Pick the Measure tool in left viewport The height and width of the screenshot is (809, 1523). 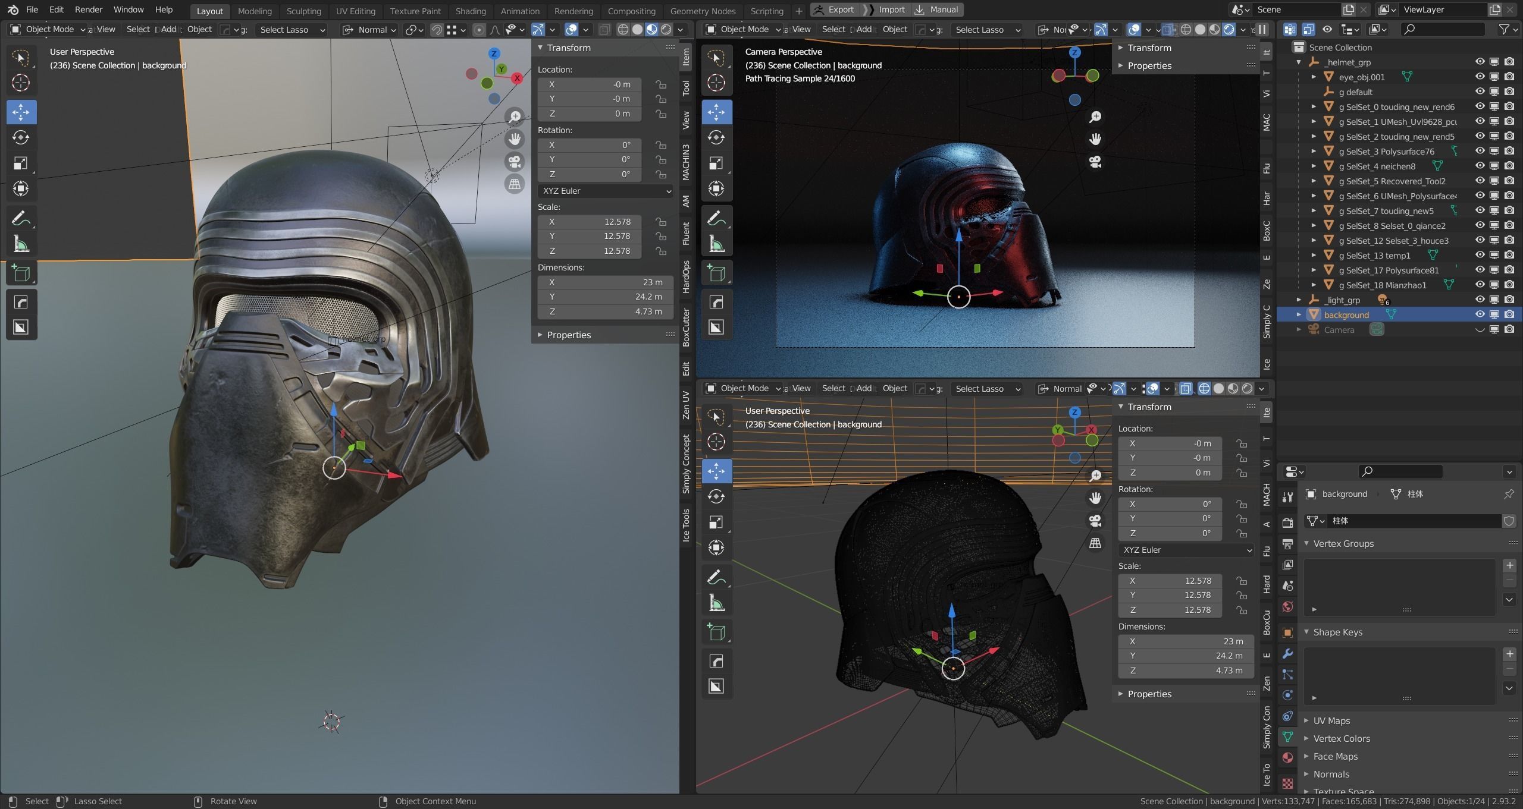tap(21, 244)
